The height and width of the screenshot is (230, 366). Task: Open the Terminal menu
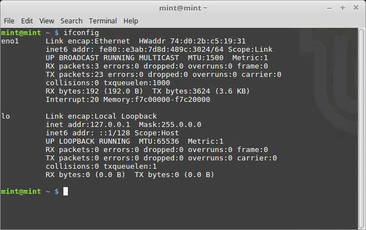103,21
